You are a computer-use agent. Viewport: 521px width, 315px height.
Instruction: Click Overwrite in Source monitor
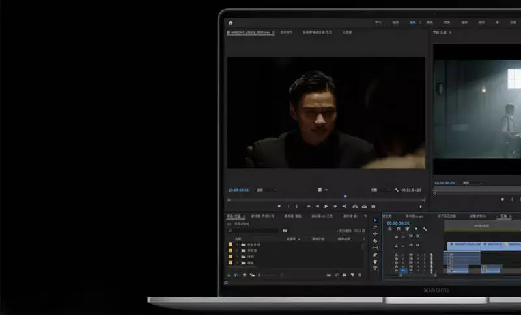pyautogui.click(x=364, y=207)
